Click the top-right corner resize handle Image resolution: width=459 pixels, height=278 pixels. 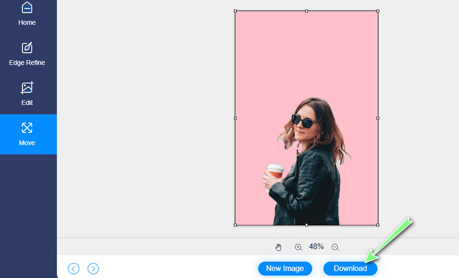(x=378, y=11)
